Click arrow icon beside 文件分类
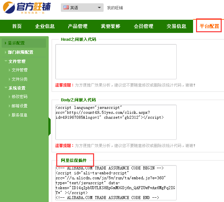The width and height of the screenshot is (224, 202). (x=10, y=79)
